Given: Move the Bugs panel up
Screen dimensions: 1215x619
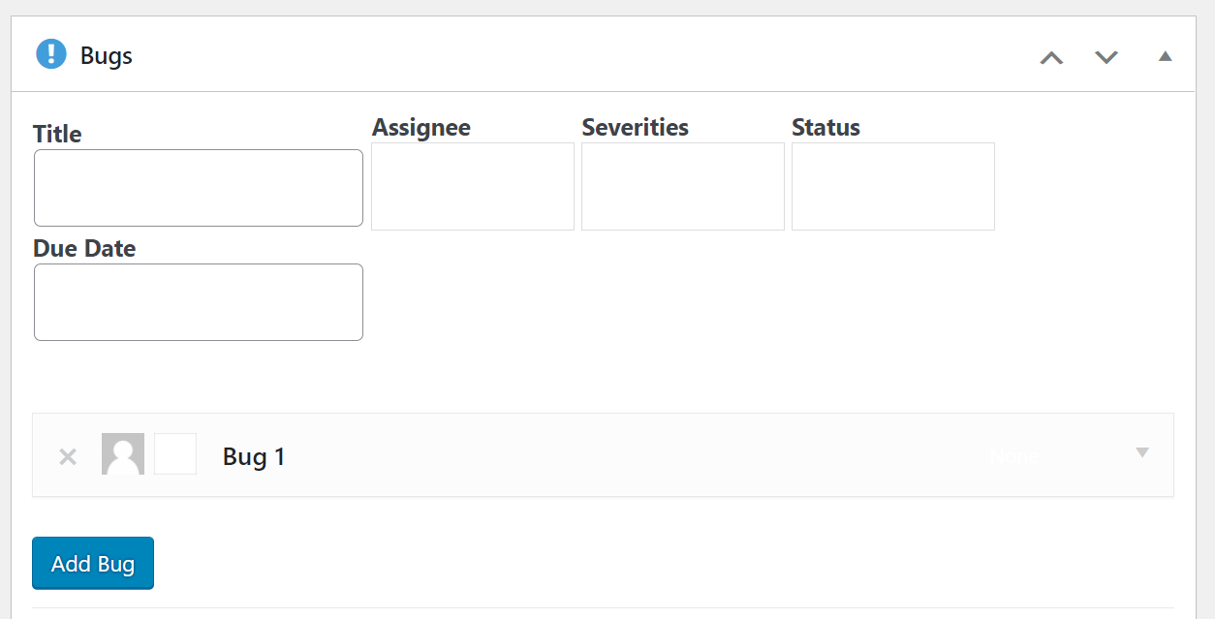Looking at the screenshot, I should pos(1051,57).
